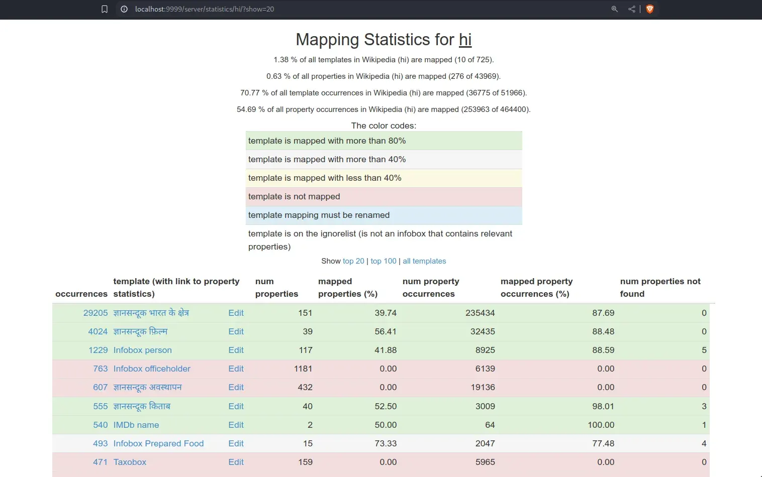Click occurrences count 471
762x477 pixels.
tap(101, 462)
